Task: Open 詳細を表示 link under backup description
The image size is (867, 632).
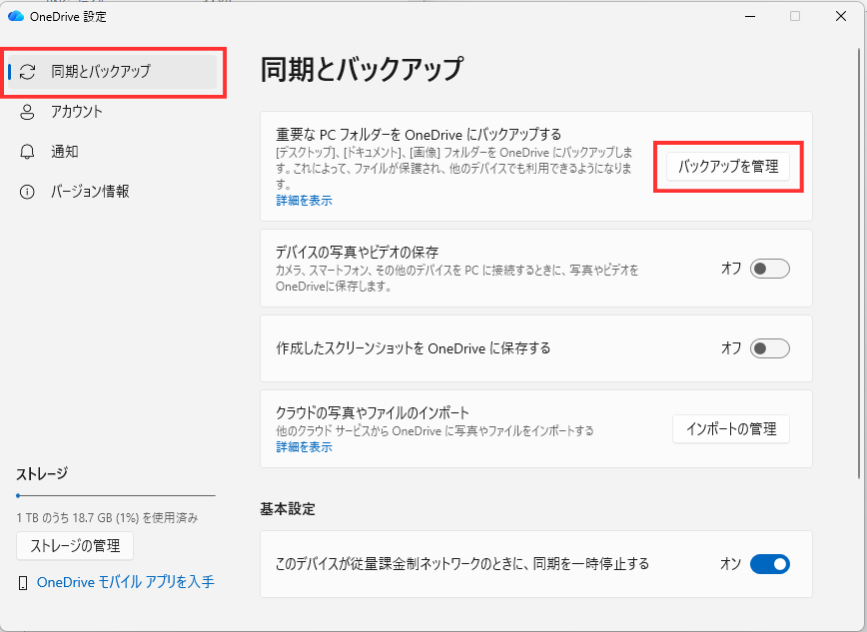Action: [x=303, y=199]
